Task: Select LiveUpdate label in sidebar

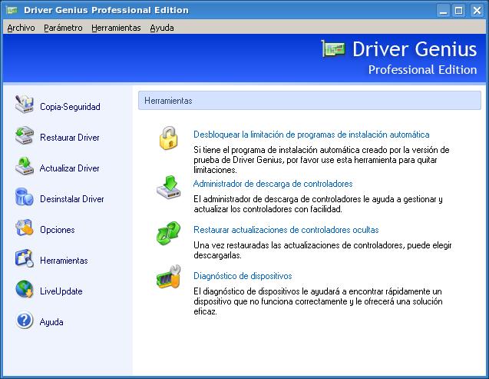Action: pyautogui.click(x=61, y=291)
